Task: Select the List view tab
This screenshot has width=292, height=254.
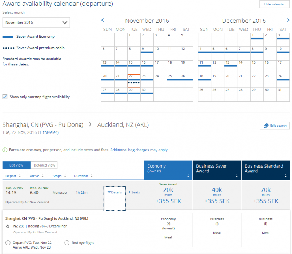Action: point(16,165)
